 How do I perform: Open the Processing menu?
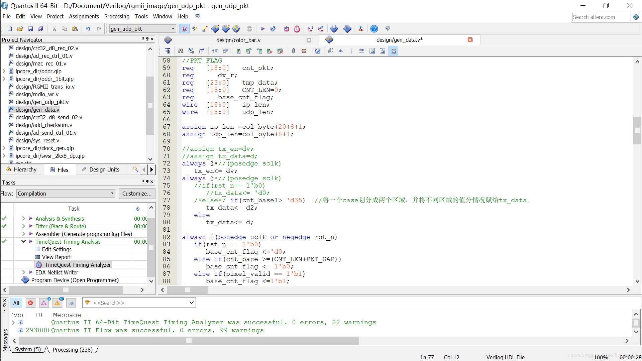[117, 16]
